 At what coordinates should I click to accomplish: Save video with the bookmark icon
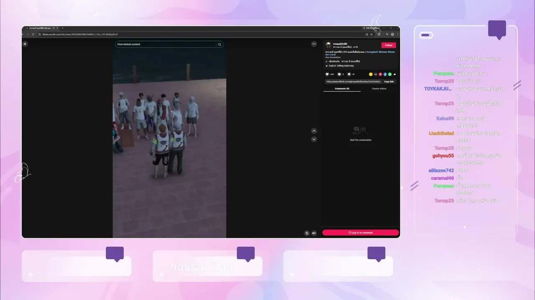pos(349,74)
